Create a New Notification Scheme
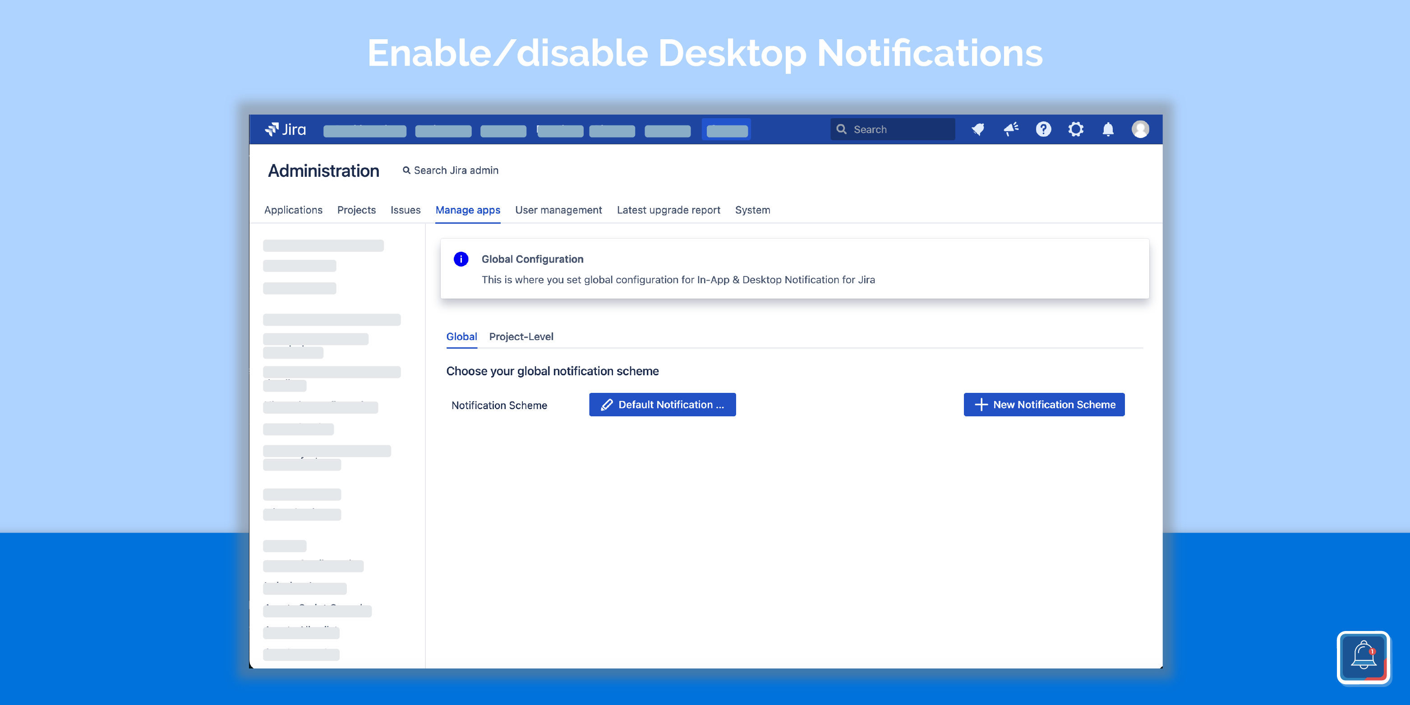1410x705 pixels. click(x=1043, y=405)
